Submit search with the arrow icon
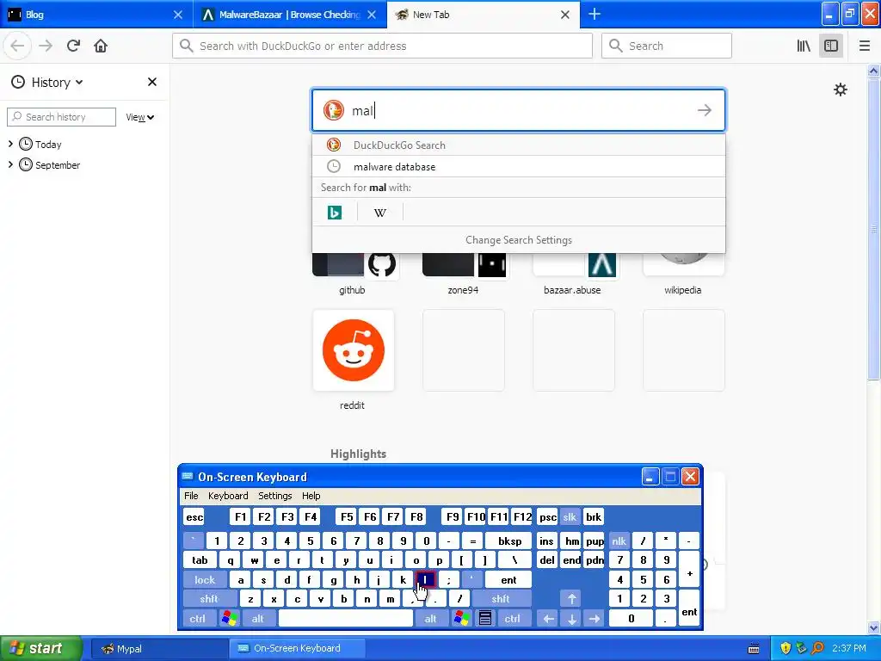881x661 pixels. pyautogui.click(x=704, y=110)
